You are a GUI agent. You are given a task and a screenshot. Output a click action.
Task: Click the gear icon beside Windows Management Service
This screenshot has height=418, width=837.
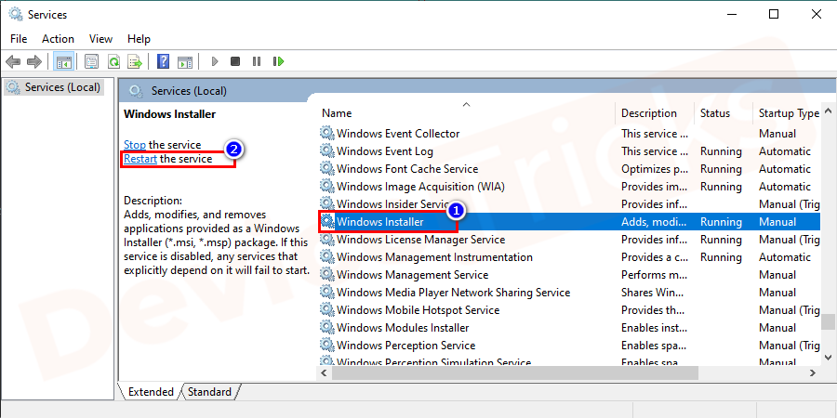(326, 275)
